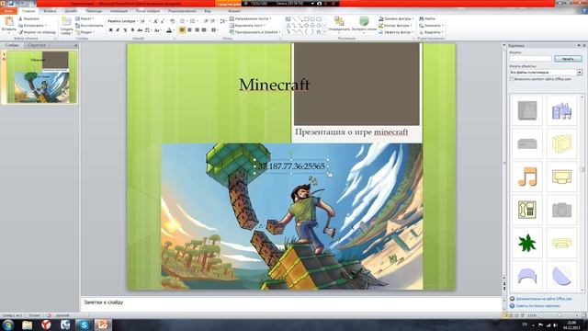This screenshot has width=588, height=331.
Task: Select the monitor screen clip art
Action: point(561,177)
